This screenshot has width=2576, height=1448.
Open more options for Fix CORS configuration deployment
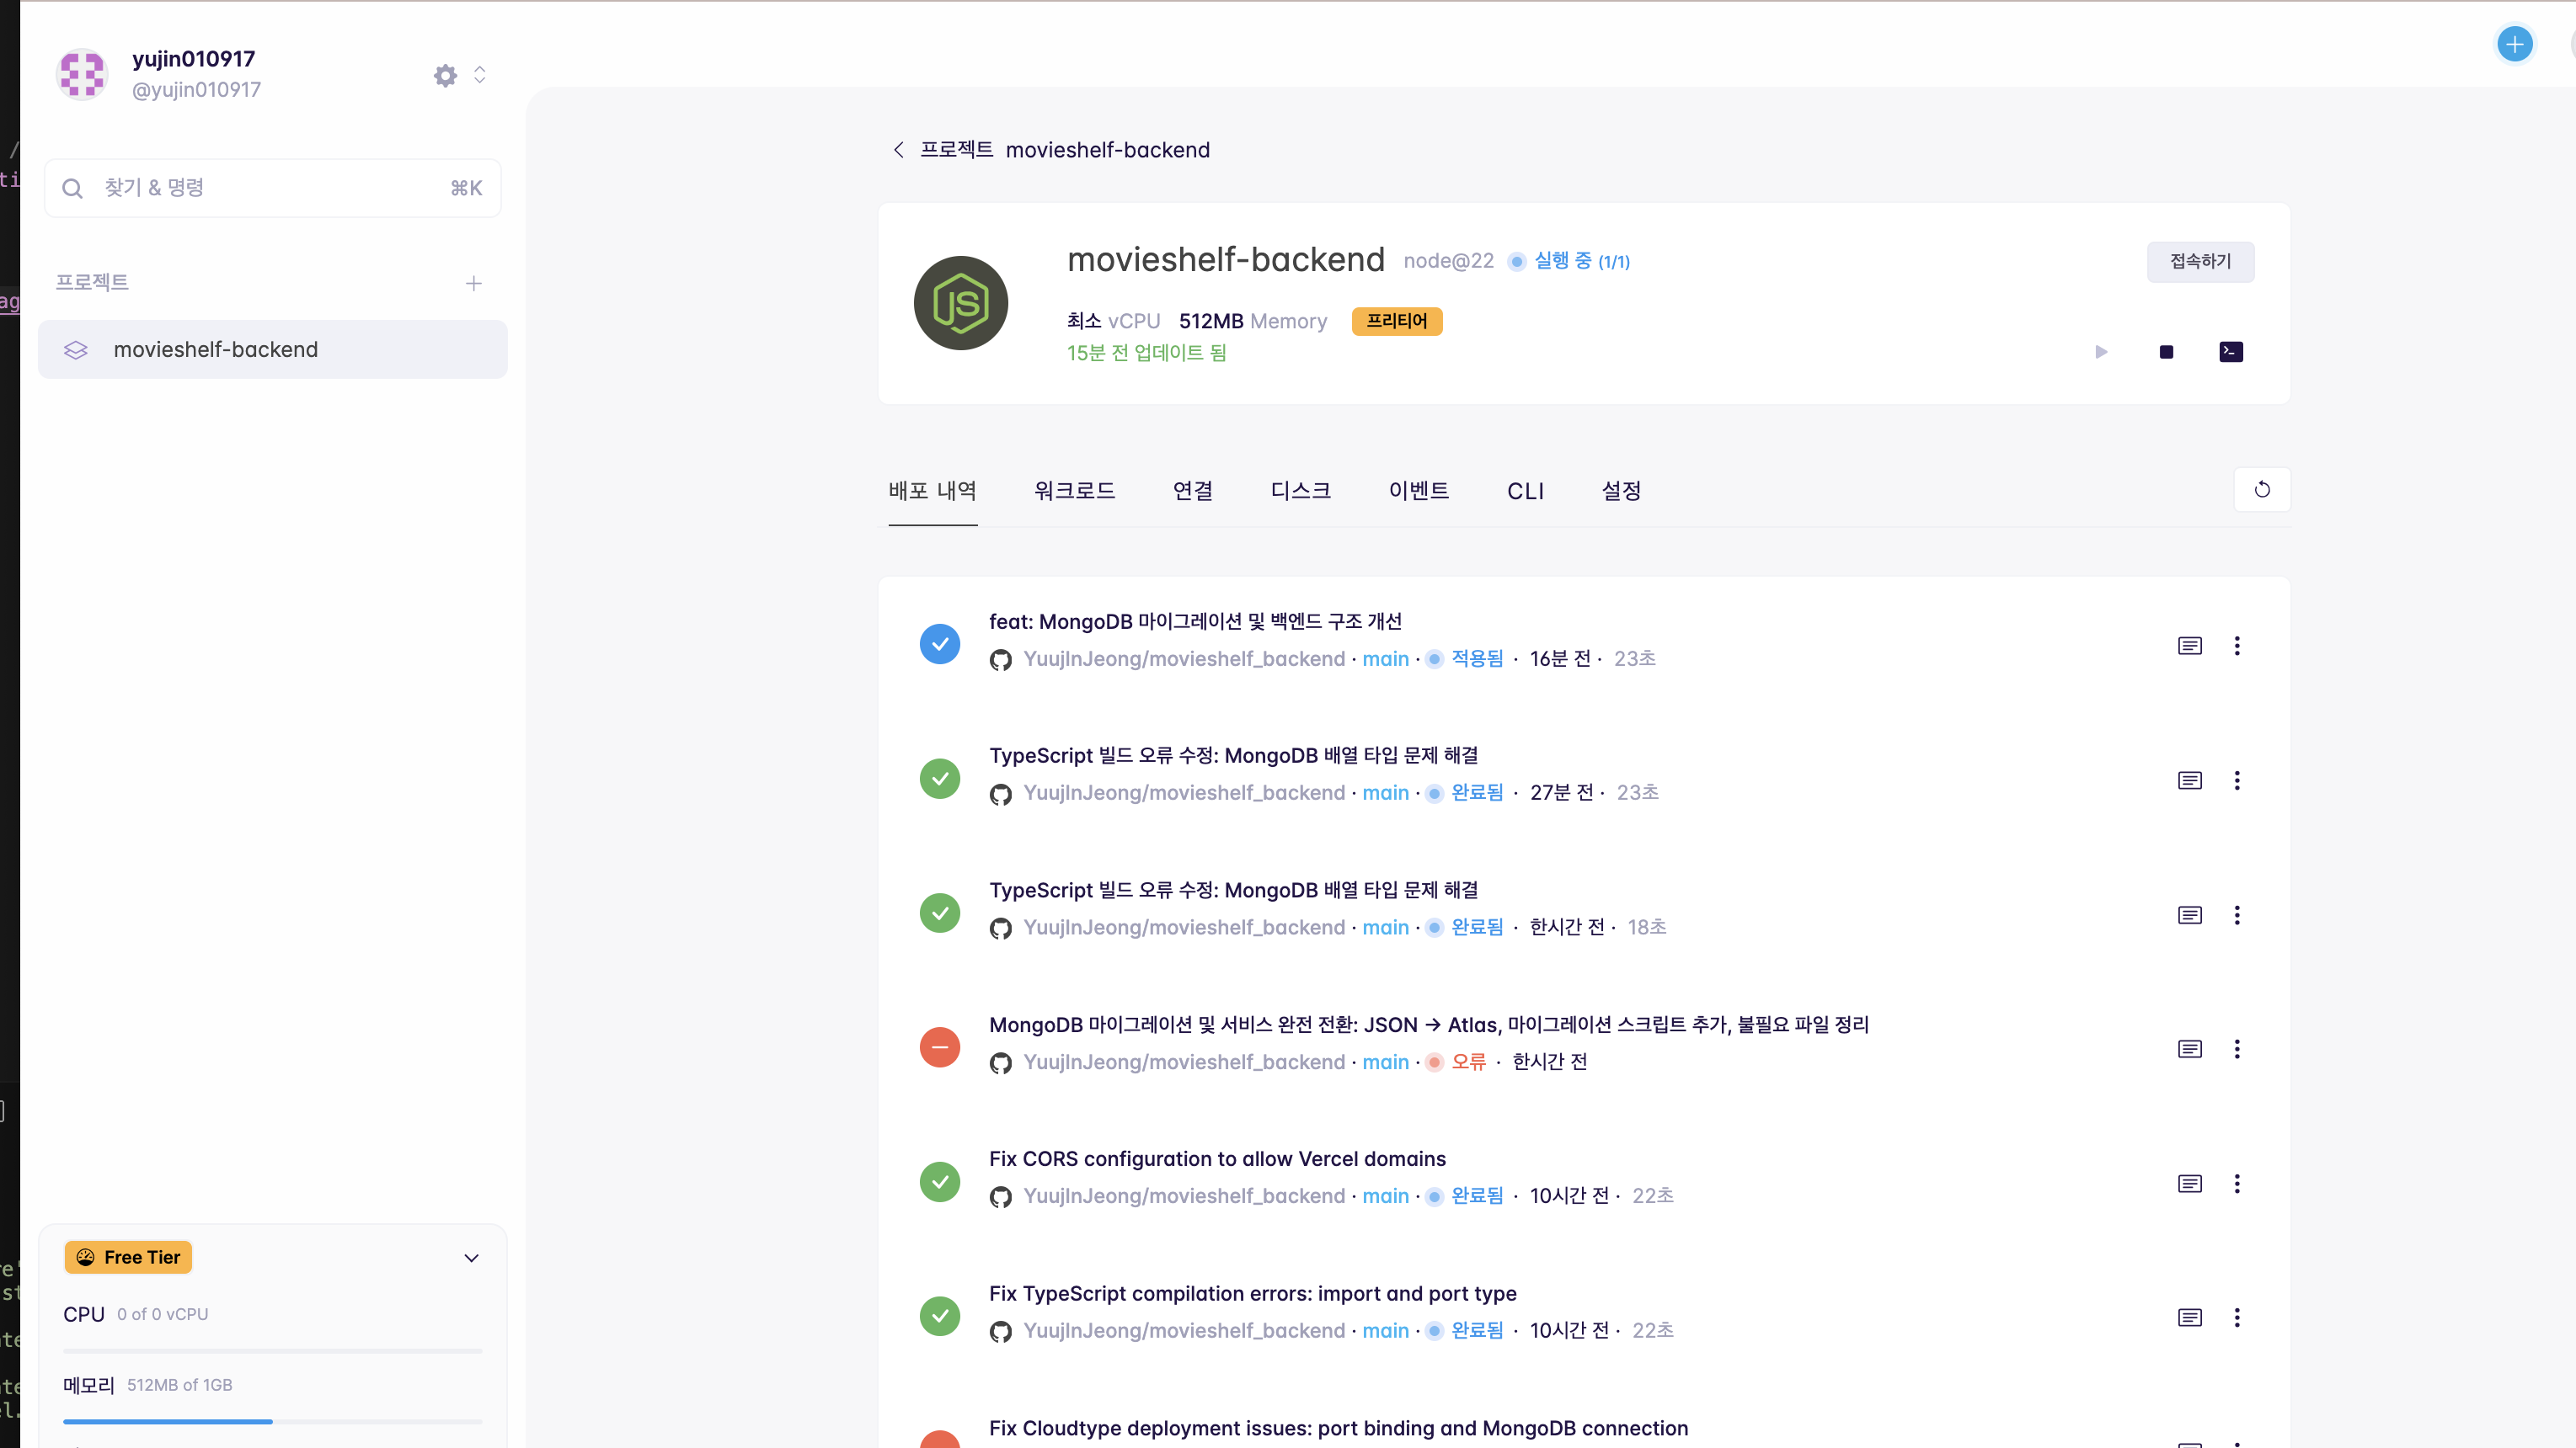[2237, 1183]
